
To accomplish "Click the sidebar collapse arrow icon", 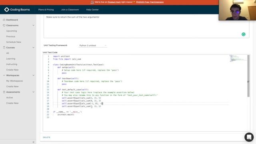I will tap(34, 142).
